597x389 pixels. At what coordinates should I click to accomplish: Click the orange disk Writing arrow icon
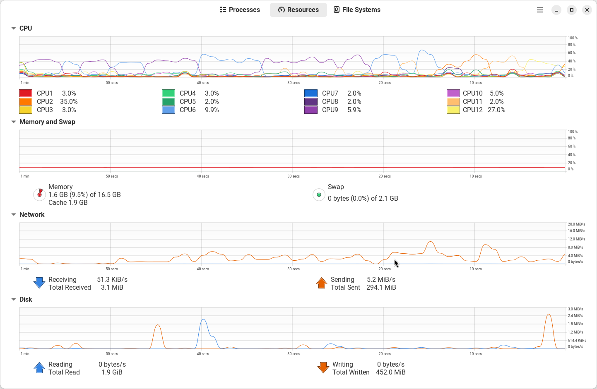click(x=323, y=368)
